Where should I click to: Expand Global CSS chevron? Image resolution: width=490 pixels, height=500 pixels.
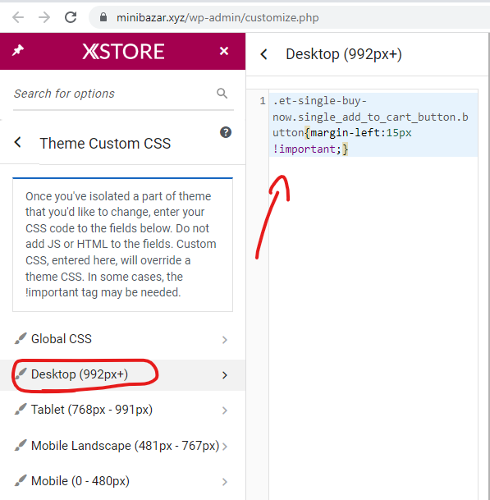click(x=225, y=340)
